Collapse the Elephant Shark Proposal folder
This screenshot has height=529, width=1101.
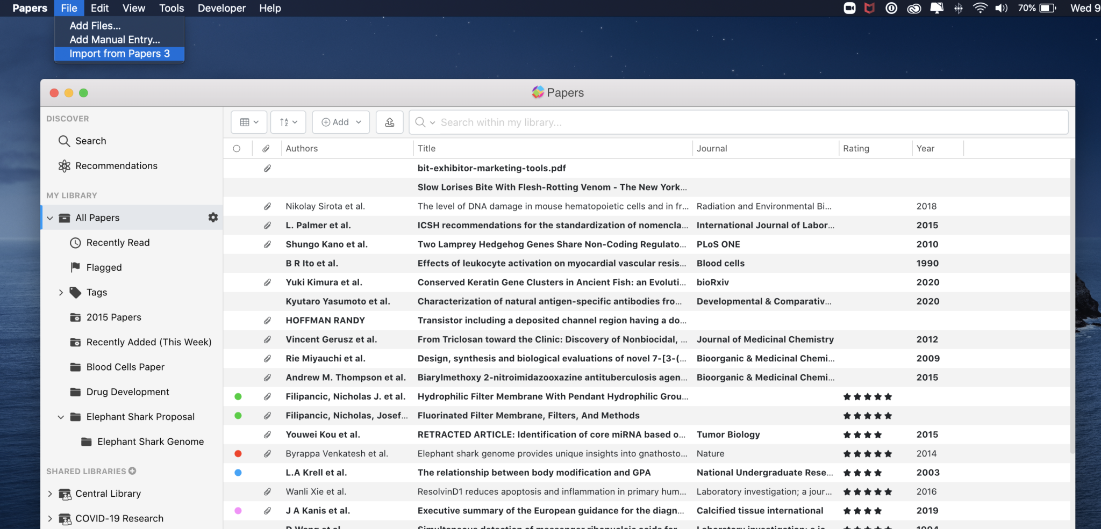click(x=61, y=417)
